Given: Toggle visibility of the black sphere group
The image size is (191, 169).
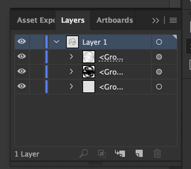Looking at the screenshot, I should click(x=22, y=71).
